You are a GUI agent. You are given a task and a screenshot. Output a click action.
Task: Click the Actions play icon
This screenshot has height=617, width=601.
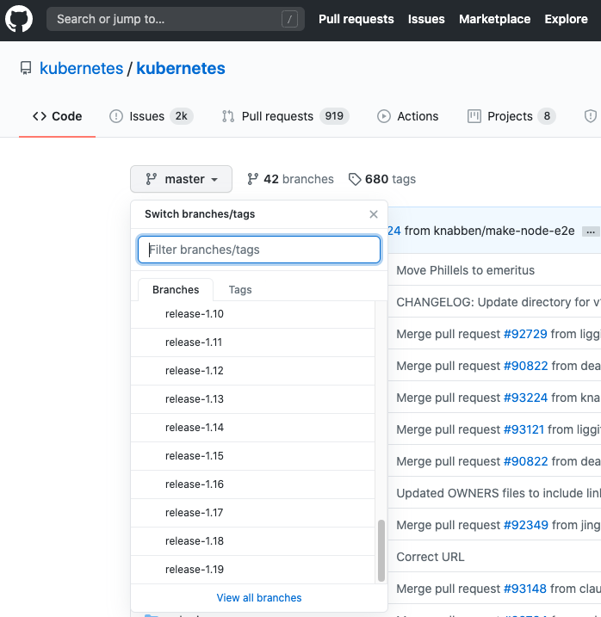(x=384, y=116)
